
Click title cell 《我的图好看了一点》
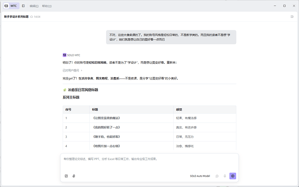pos(107,128)
